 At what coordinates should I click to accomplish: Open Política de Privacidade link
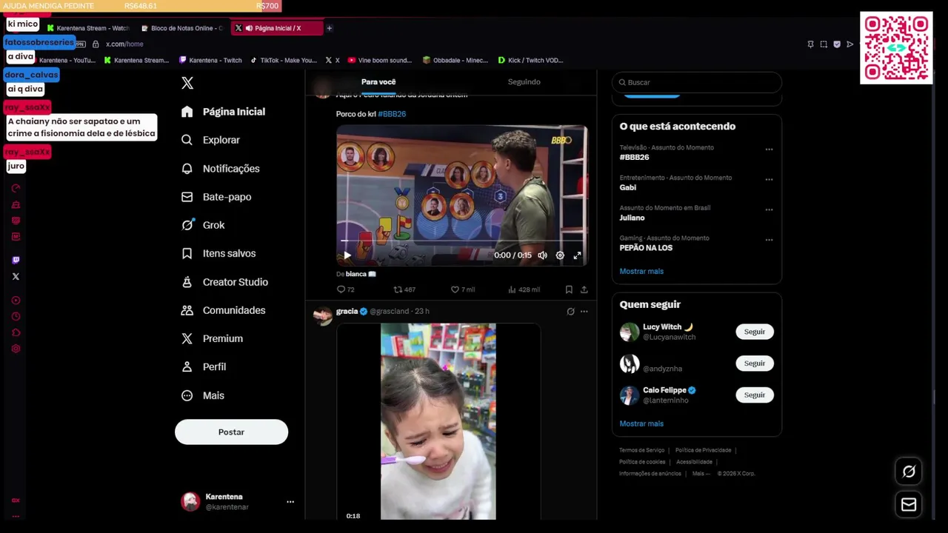pos(703,450)
